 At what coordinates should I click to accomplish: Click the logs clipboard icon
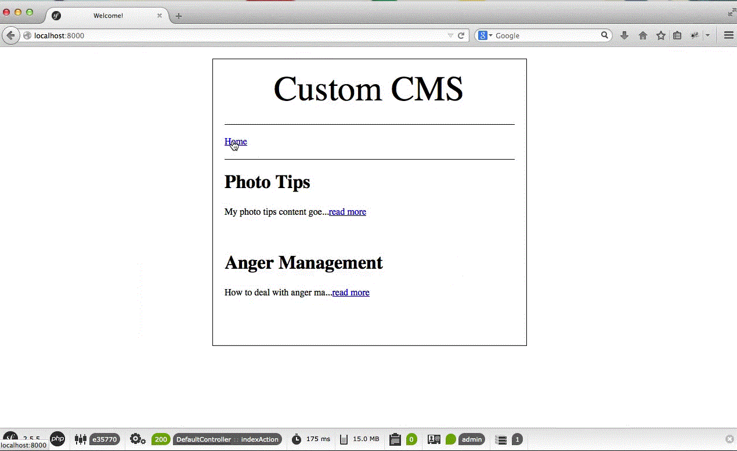click(395, 439)
